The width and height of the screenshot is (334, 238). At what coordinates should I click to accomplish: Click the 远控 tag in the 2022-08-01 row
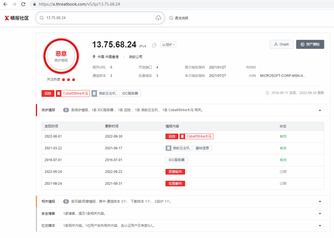172,136
